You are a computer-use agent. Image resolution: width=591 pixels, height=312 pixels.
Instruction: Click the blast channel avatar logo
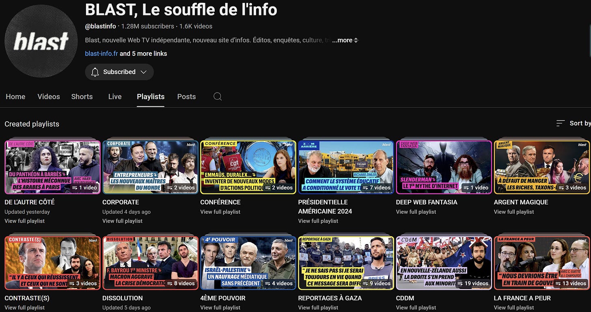(x=41, y=41)
